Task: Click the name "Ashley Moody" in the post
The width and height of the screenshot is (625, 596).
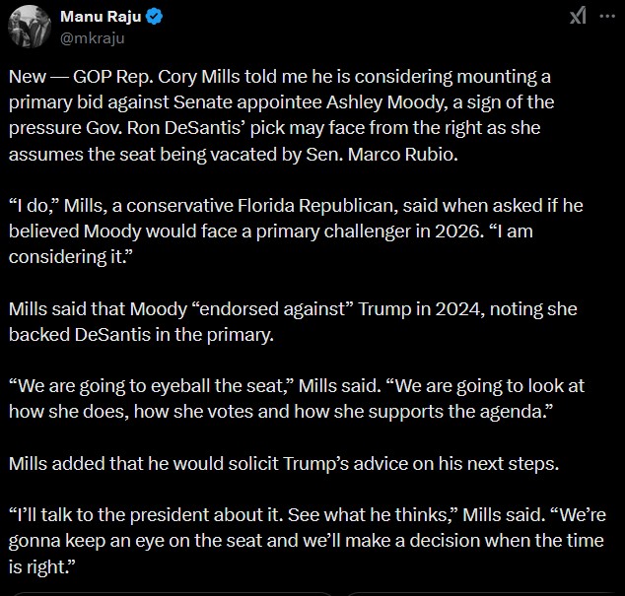Action: [384, 102]
